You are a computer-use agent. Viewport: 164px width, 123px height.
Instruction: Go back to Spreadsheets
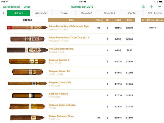11,7
